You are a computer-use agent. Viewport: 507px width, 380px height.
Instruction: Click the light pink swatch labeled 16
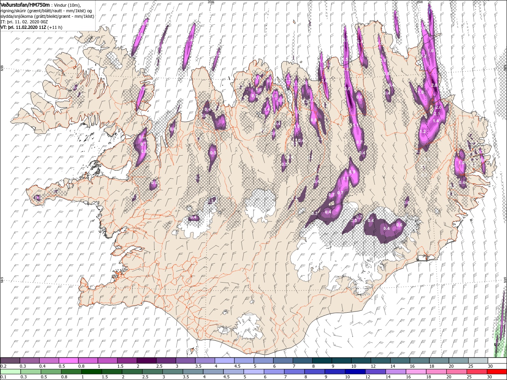(416, 372)
